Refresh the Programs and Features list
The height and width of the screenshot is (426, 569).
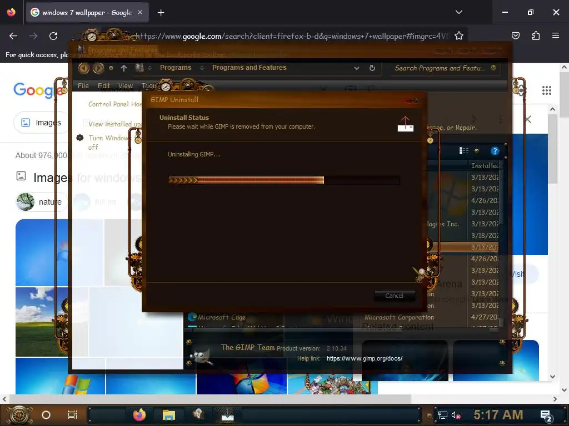pos(372,68)
